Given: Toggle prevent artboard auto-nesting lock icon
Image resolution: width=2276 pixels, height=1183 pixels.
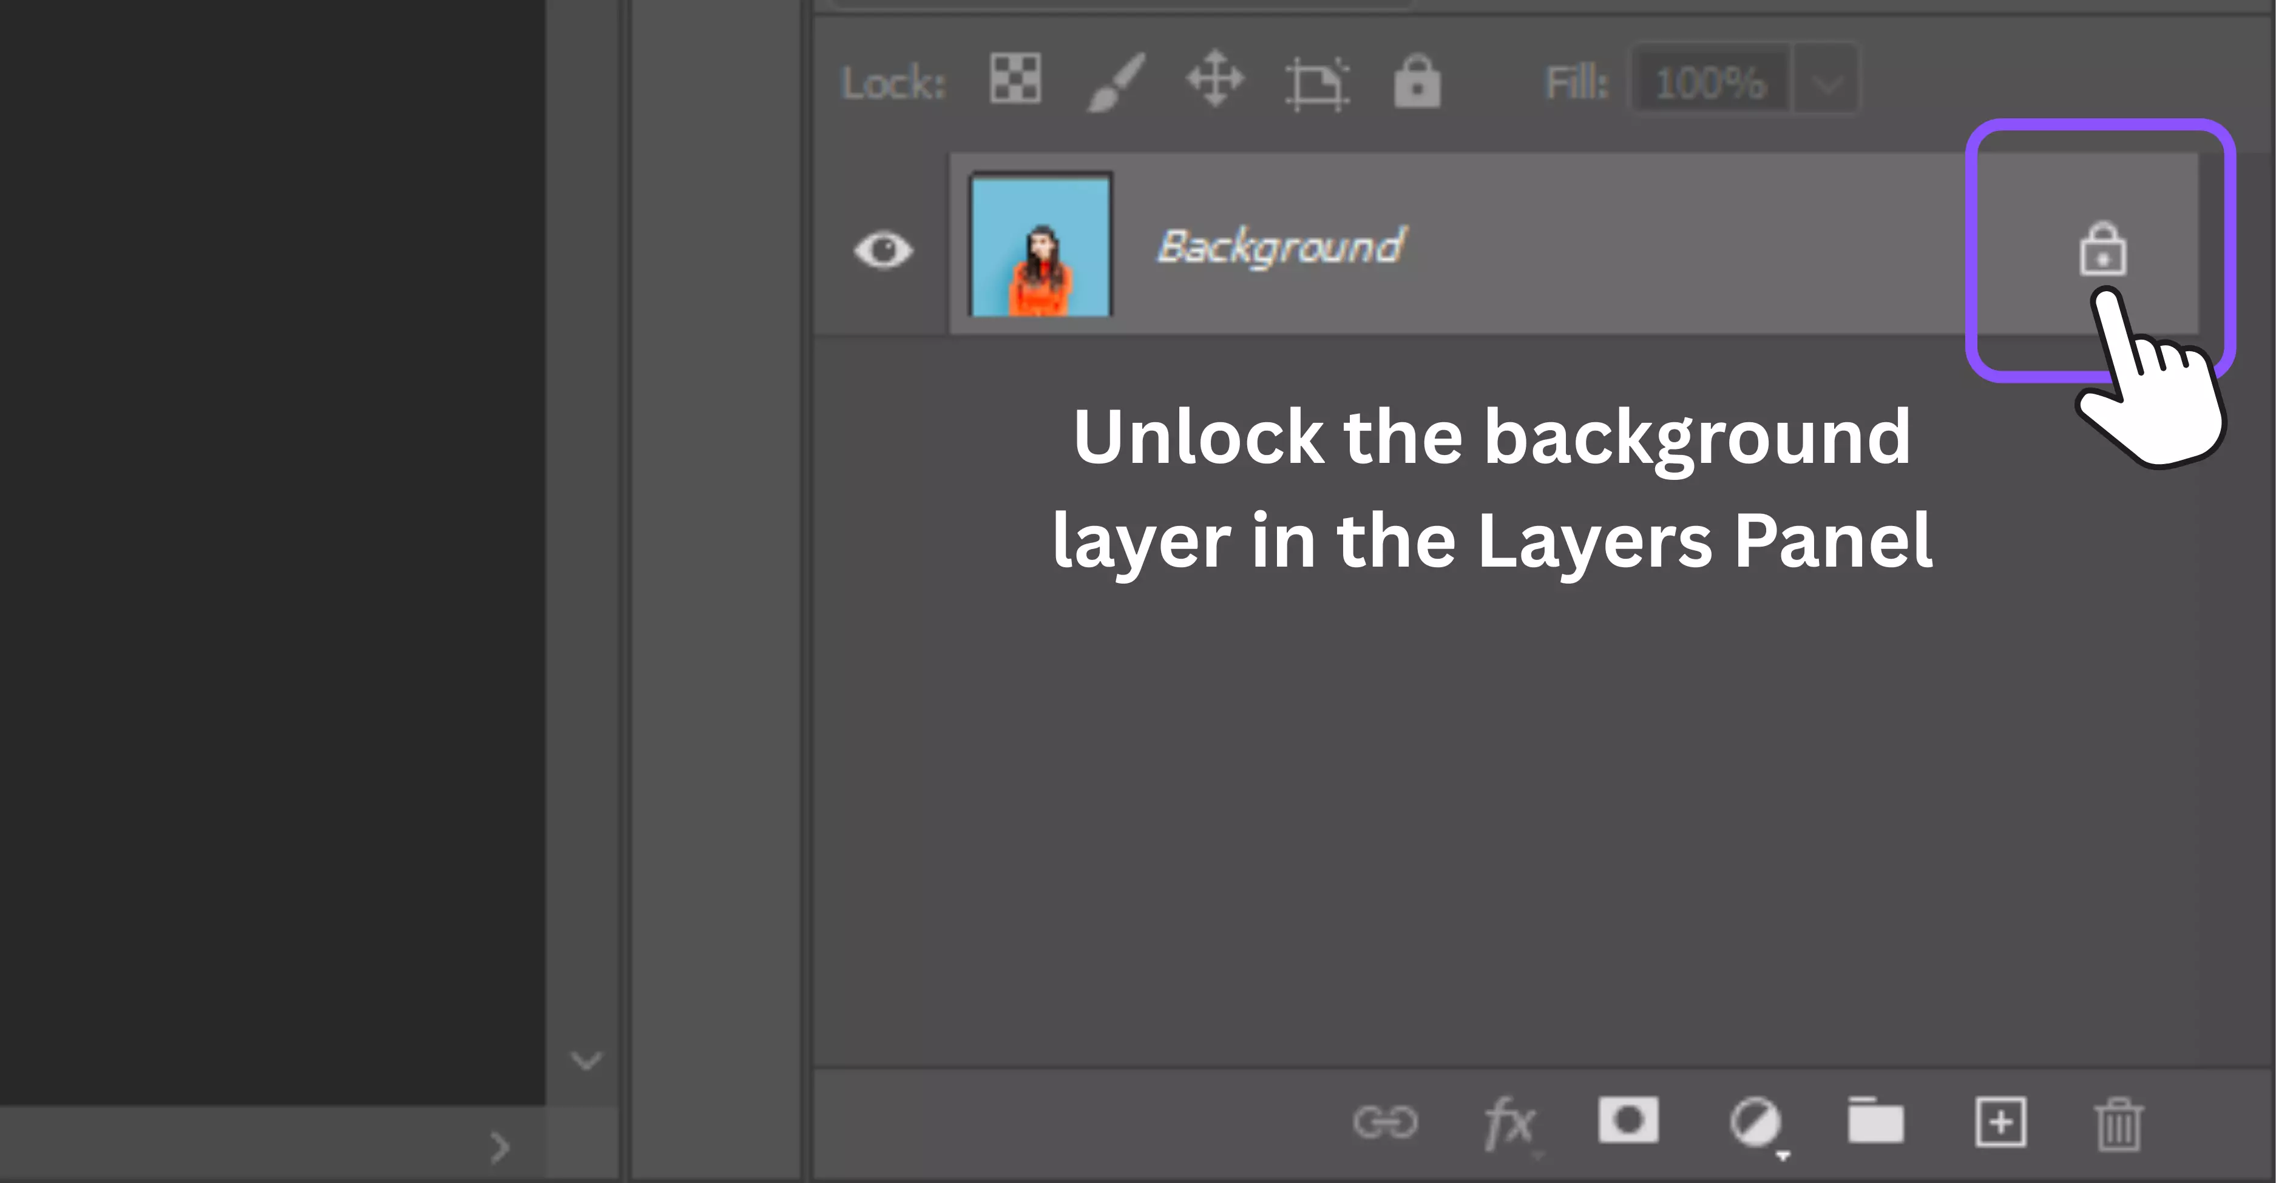Looking at the screenshot, I should point(1316,84).
